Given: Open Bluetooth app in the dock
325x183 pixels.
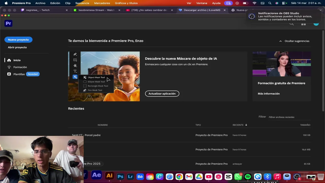Looking at the screenshot, I should click(267, 176).
